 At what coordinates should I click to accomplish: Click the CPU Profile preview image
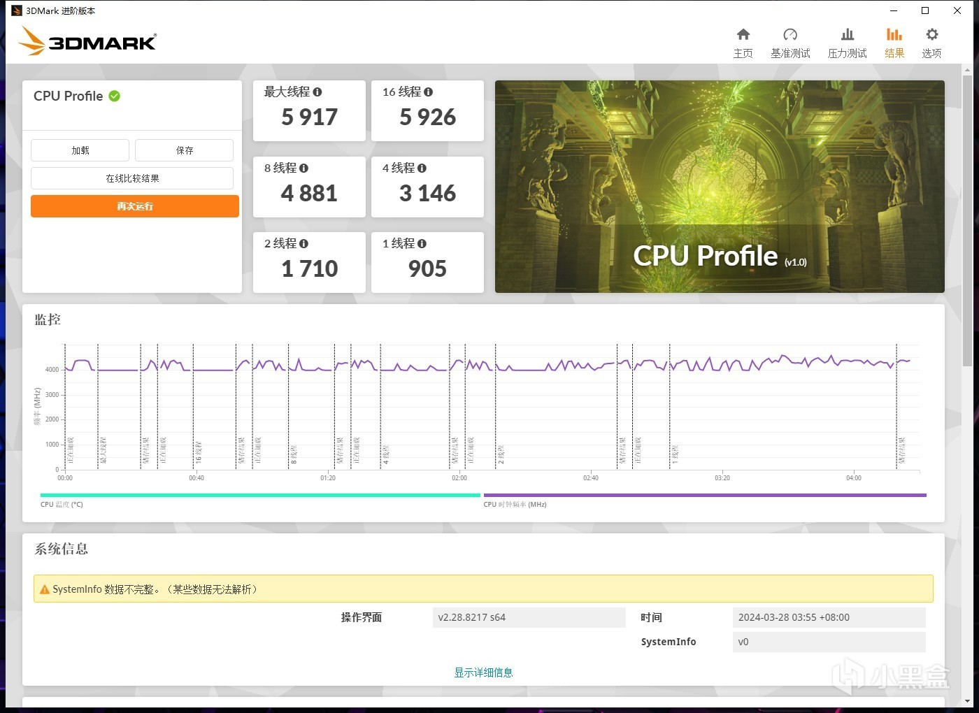tap(720, 187)
